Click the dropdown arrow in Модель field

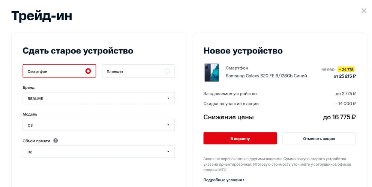click(168, 125)
